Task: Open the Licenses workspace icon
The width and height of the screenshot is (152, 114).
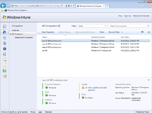Action: coord(5,60)
